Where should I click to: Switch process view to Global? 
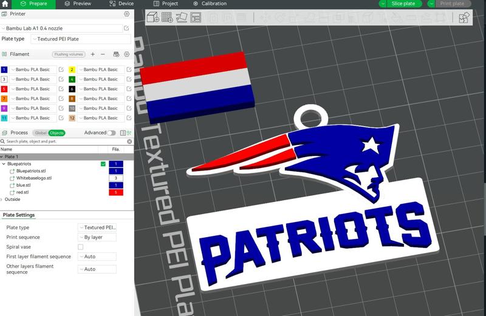click(x=40, y=133)
